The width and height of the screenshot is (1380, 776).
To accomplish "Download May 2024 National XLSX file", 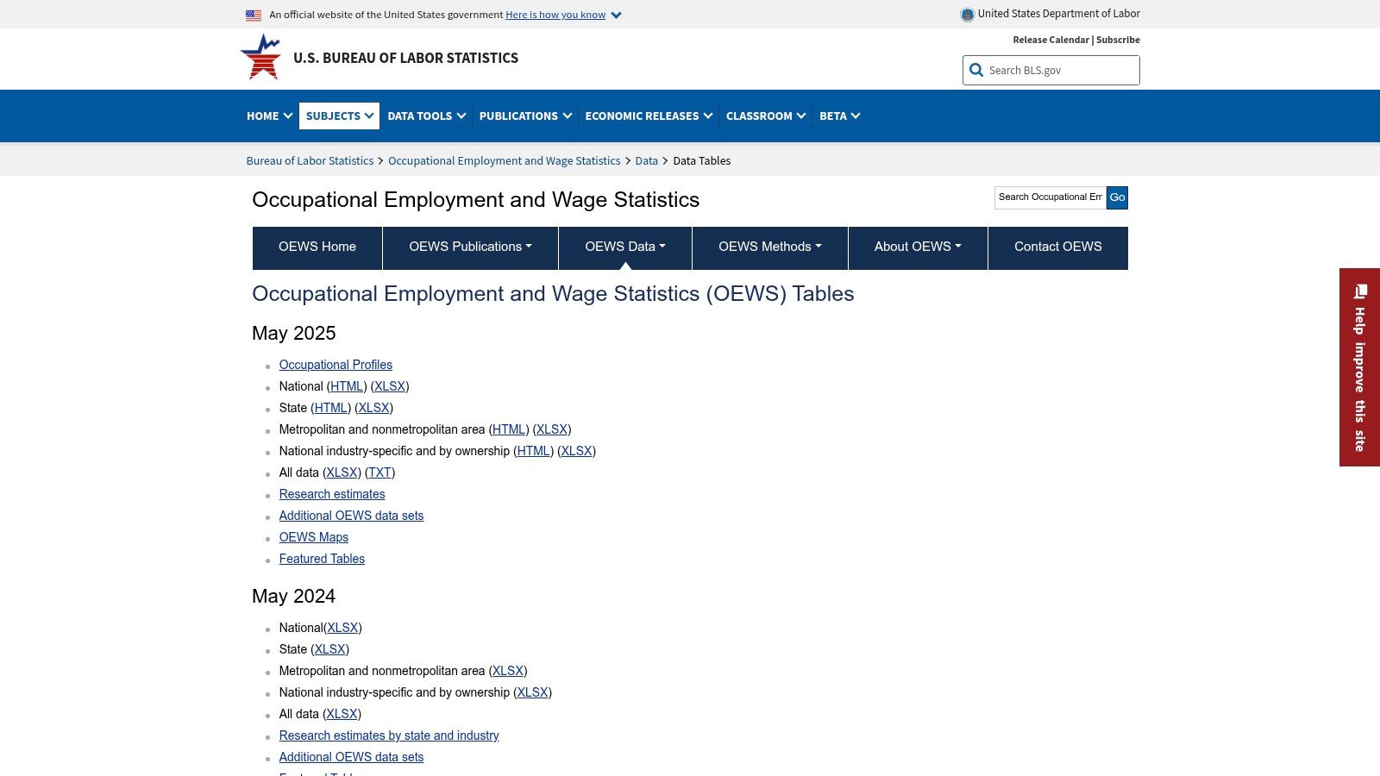I will (342, 628).
